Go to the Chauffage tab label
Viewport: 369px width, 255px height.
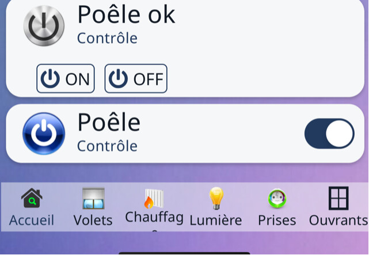coord(154,218)
